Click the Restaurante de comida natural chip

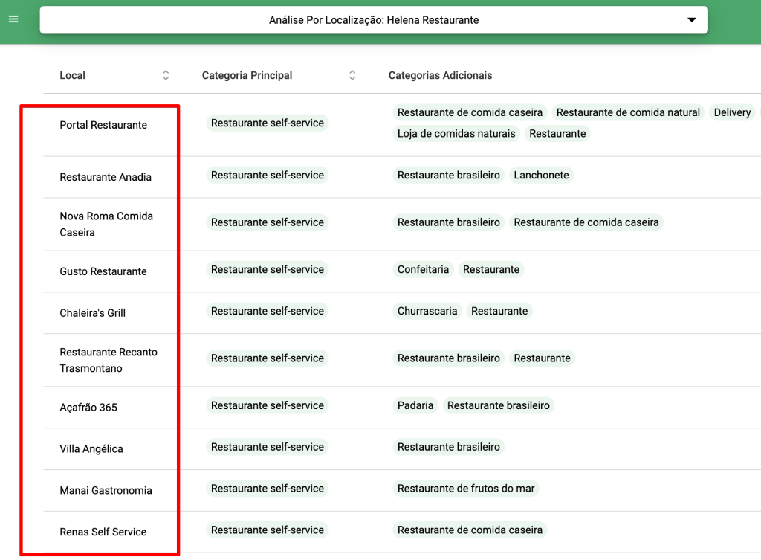628,112
